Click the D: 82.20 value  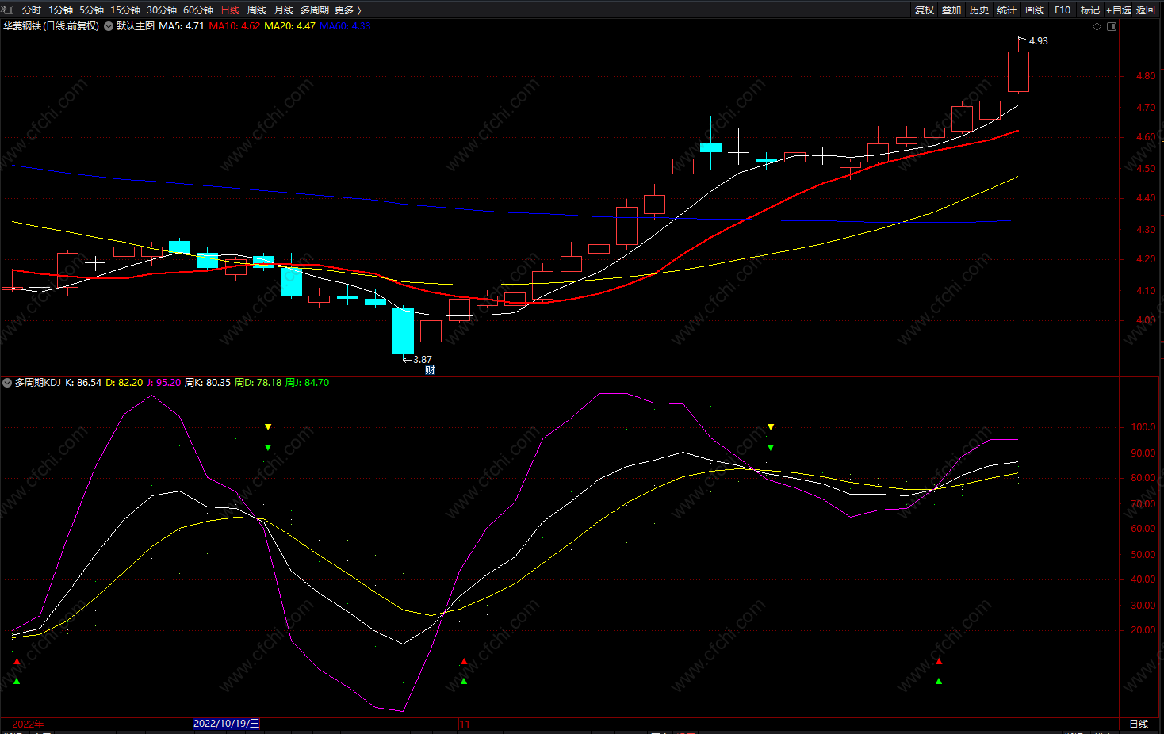(x=124, y=383)
